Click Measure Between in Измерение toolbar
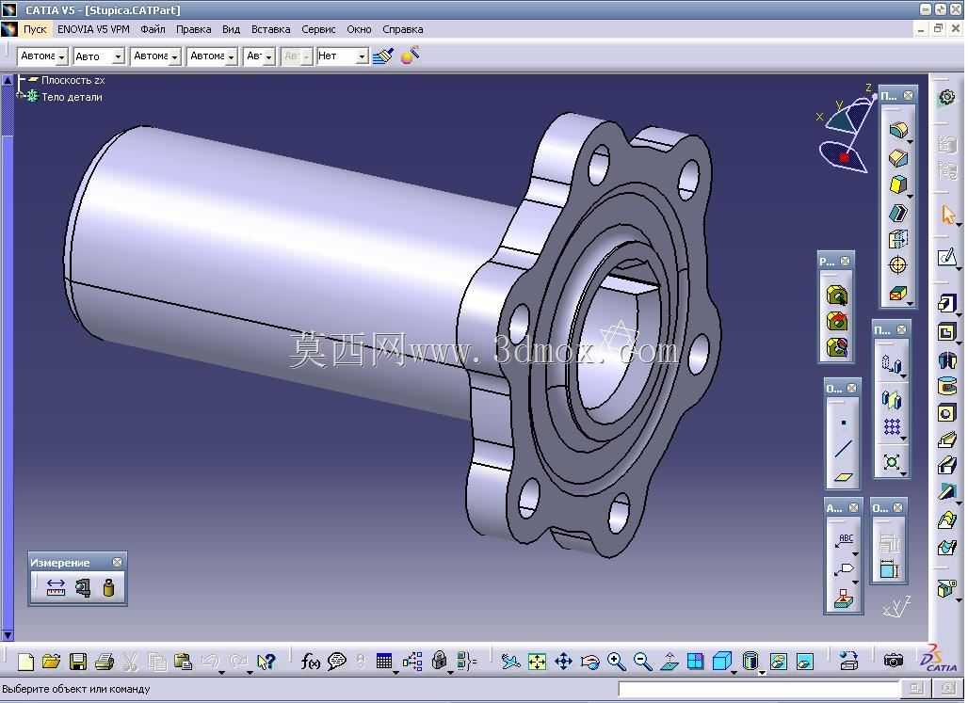This screenshot has height=703, width=968. click(x=56, y=587)
